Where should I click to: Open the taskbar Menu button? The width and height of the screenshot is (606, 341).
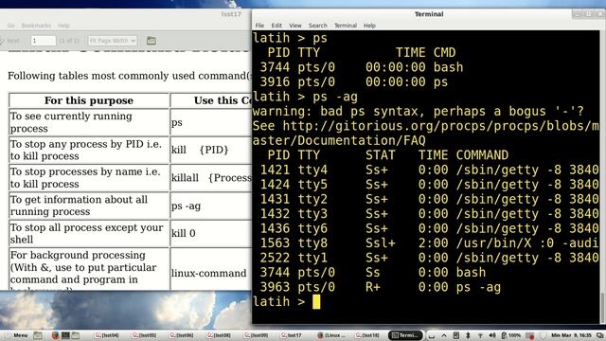tap(17, 335)
